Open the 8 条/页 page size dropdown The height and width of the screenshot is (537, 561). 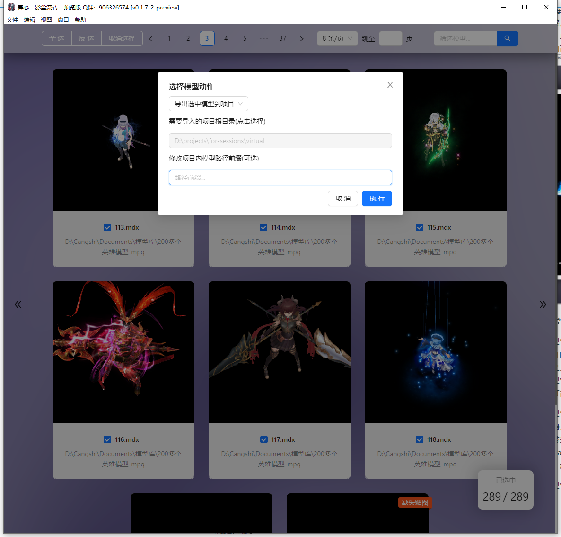tap(337, 38)
